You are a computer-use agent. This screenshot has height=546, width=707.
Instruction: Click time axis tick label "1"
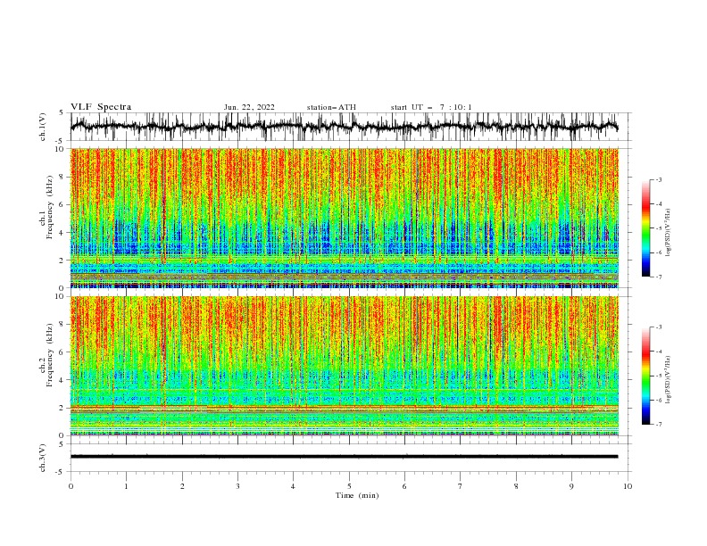127,486
